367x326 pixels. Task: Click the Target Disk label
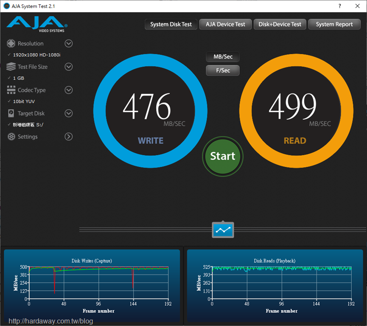pos(31,113)
